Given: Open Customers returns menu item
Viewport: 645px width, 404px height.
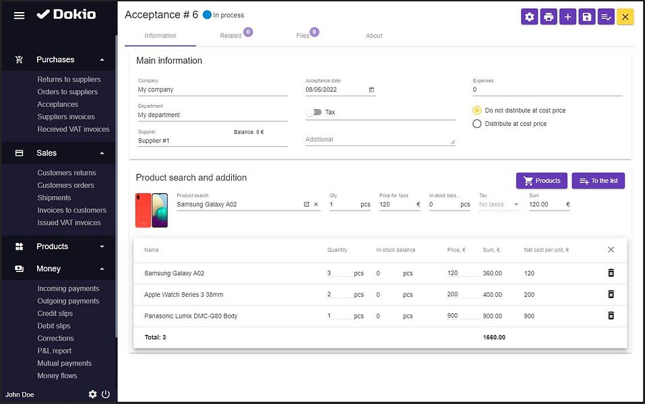Looking at the screenshot, I should [67, 172].
